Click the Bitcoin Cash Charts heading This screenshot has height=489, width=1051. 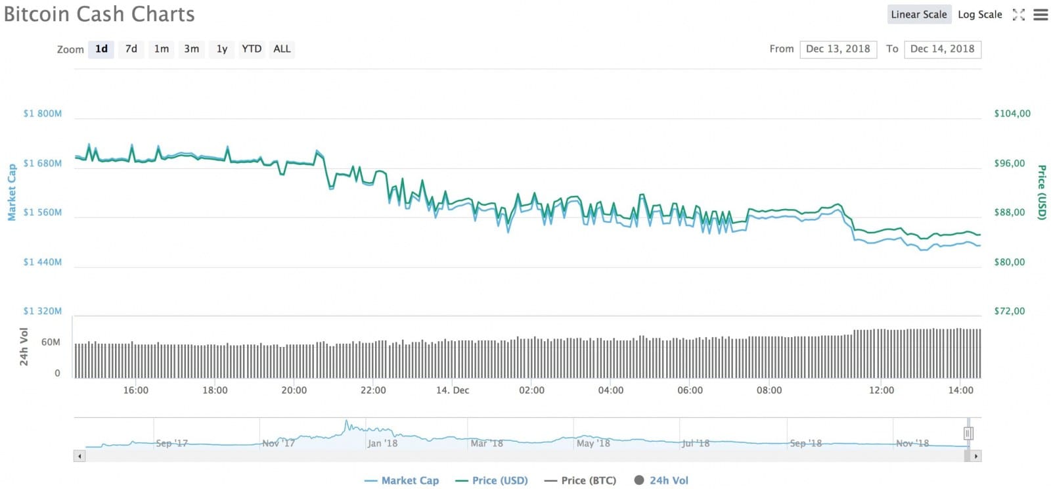pyautogui.click(x=99, y=14)
